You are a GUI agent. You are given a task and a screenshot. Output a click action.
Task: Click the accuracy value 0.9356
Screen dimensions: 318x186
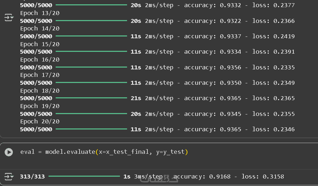point(230,68)
